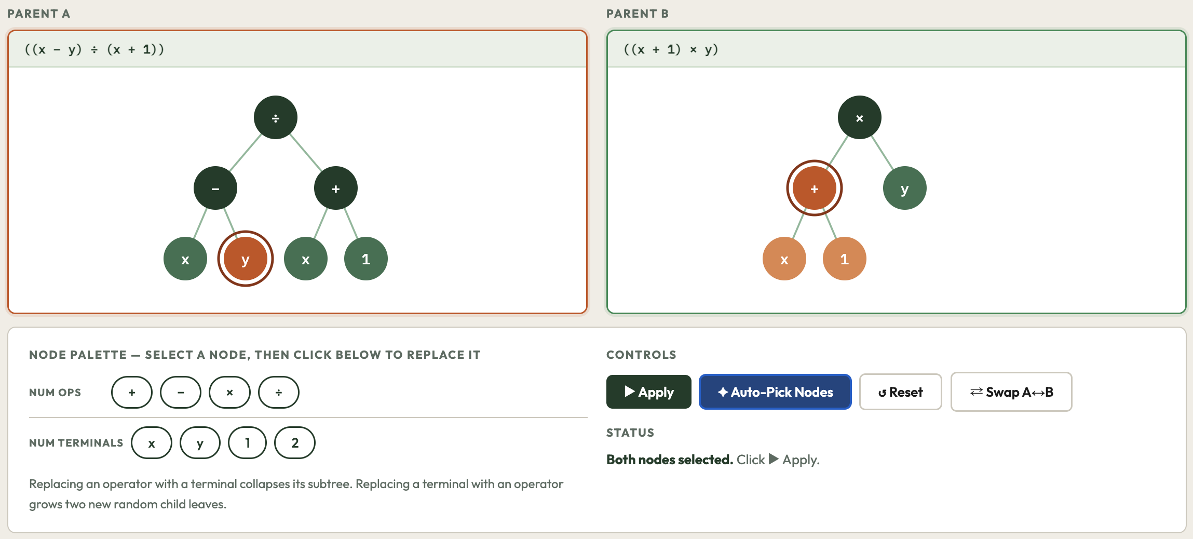This screenshot has width=1193, height=539.
Task: Swap Parent A and Parent B
Action: pyautogui.click(x=1011, y=392)
